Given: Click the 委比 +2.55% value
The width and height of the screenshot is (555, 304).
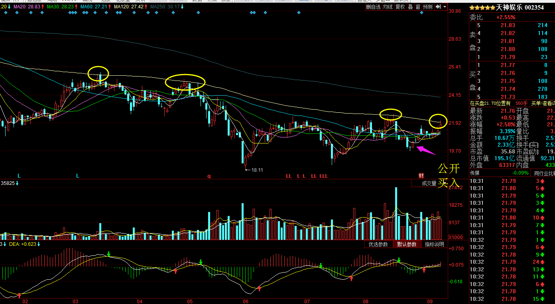Looking at the screenshot, I should click(x=506, y=18).
